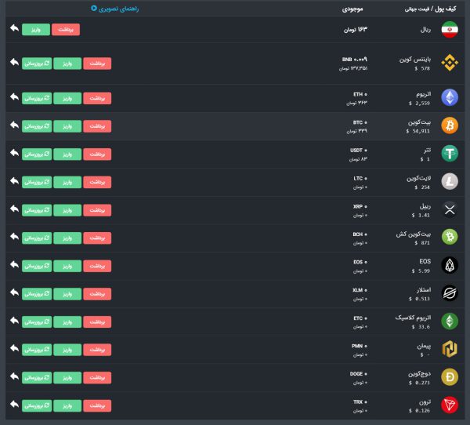
Task: Deposit Rial using the واریز button
Action: coord(36,30)
